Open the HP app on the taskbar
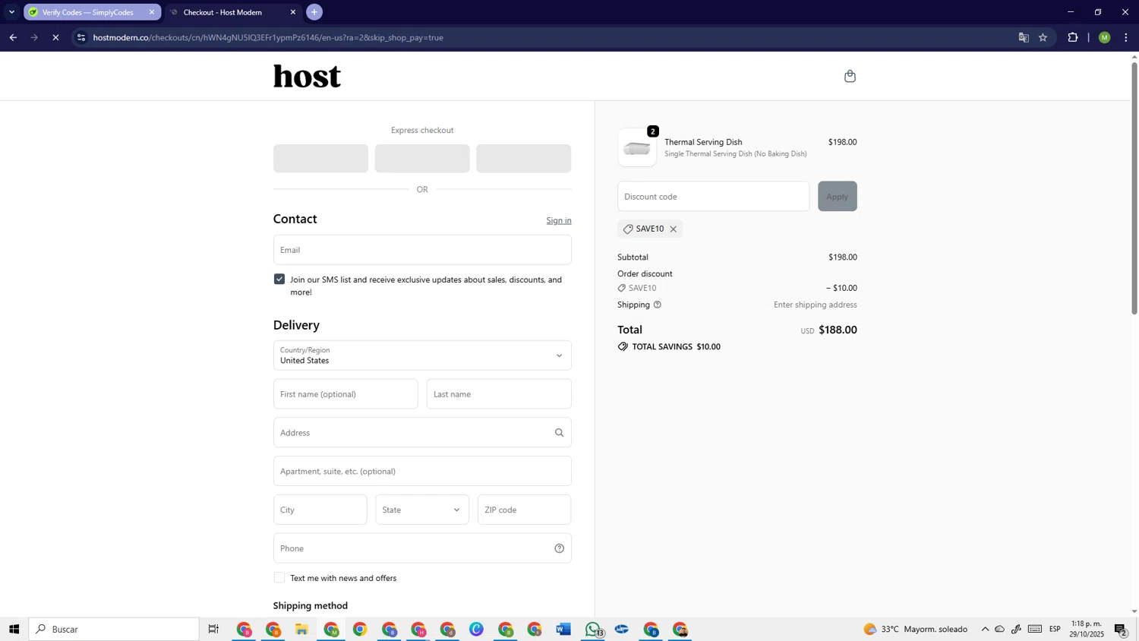 [622, 629]
